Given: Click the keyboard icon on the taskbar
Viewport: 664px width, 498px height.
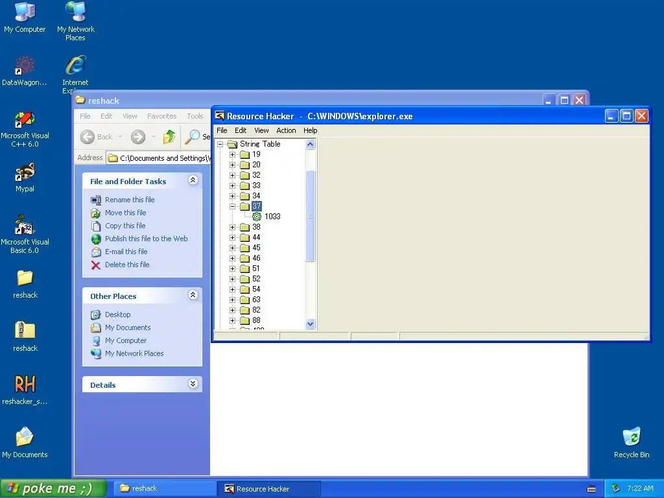Looking at the screenshot, I should pos(591,489).
